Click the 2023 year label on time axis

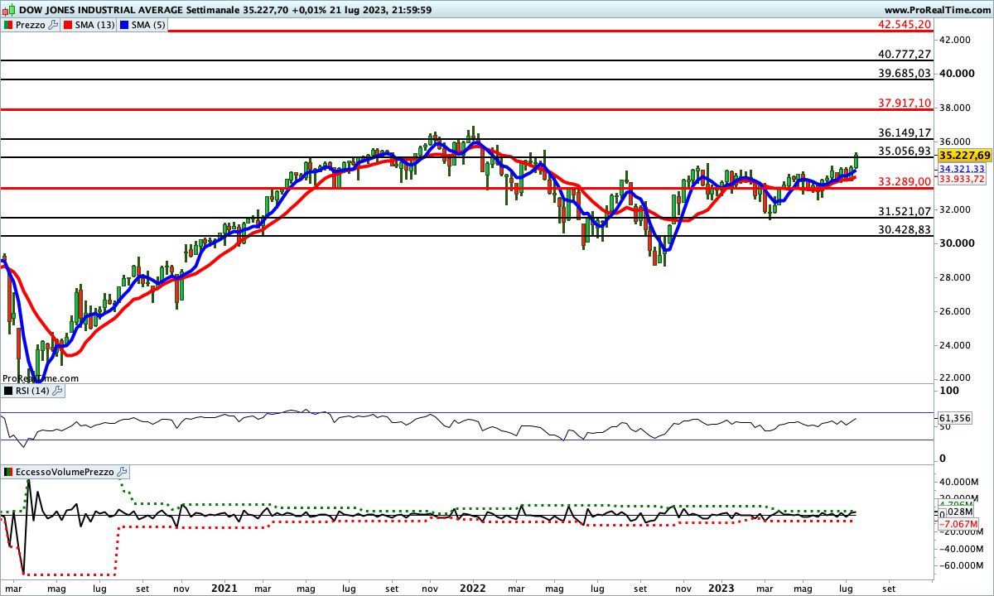[721, 589]
